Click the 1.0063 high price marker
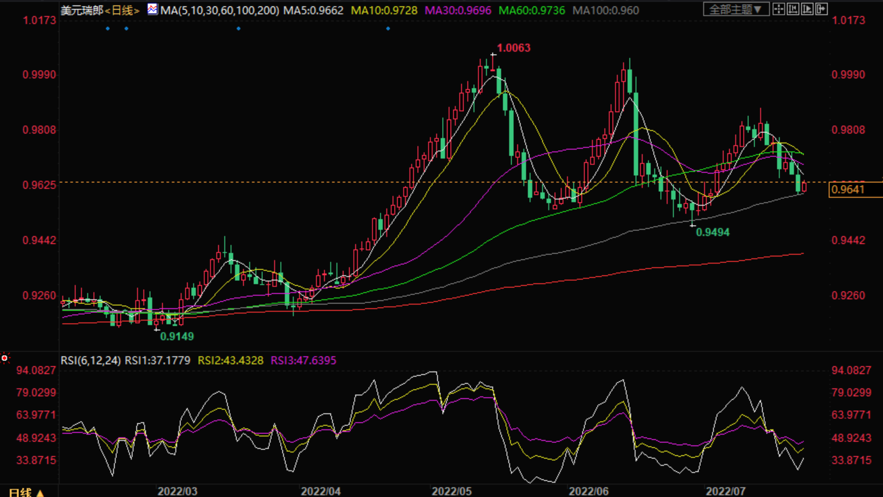The width and height of the screenshot is (883, 497). (x=513, y=48)
